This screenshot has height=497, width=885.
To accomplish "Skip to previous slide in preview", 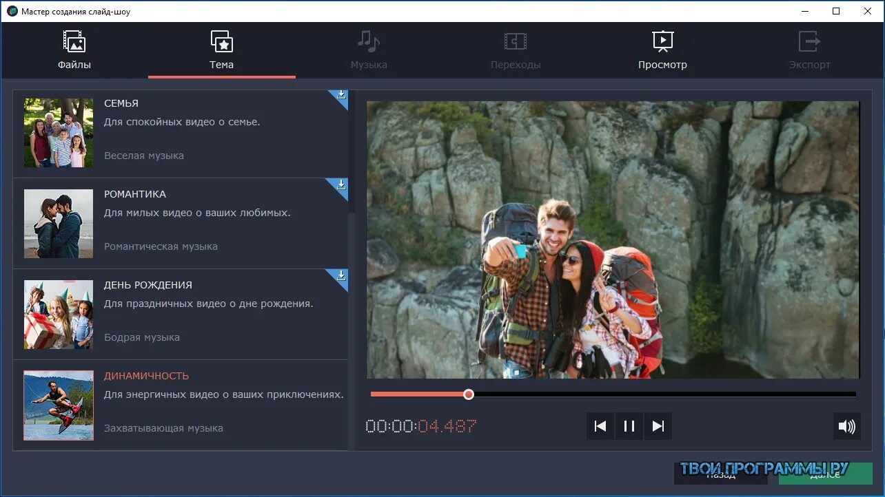I will tap(600, 426).
